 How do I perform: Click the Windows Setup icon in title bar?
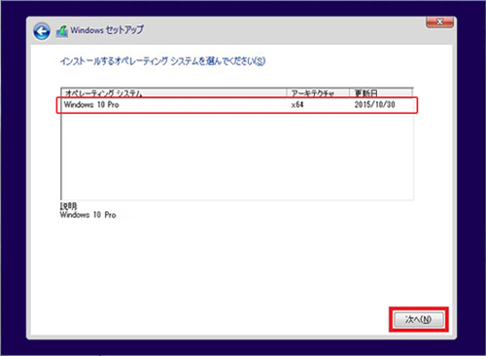[x=62, y=31]
